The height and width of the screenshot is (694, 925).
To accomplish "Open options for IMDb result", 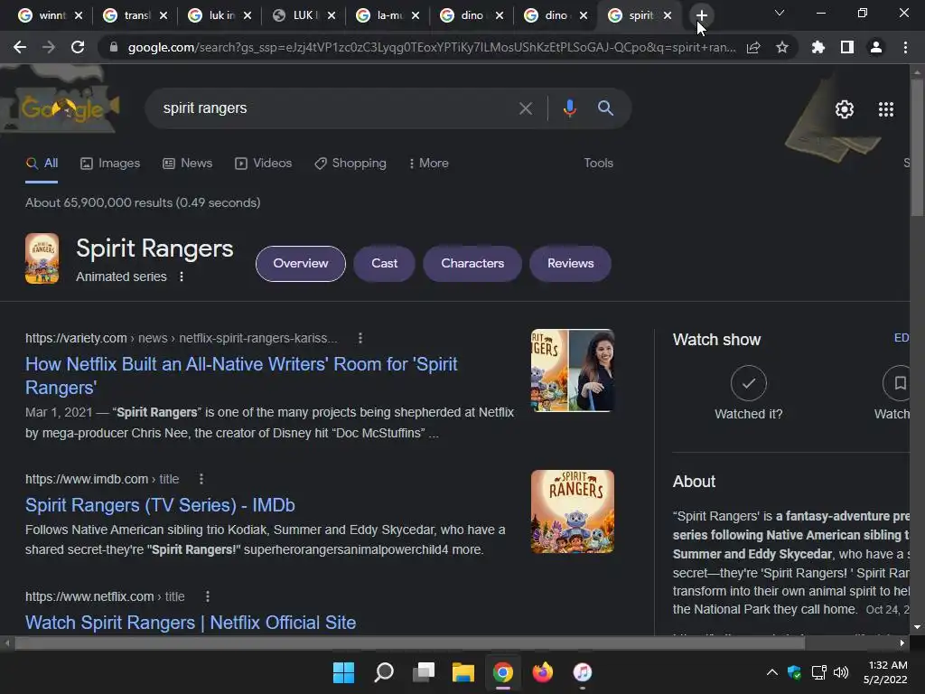I will pos(201,479).
